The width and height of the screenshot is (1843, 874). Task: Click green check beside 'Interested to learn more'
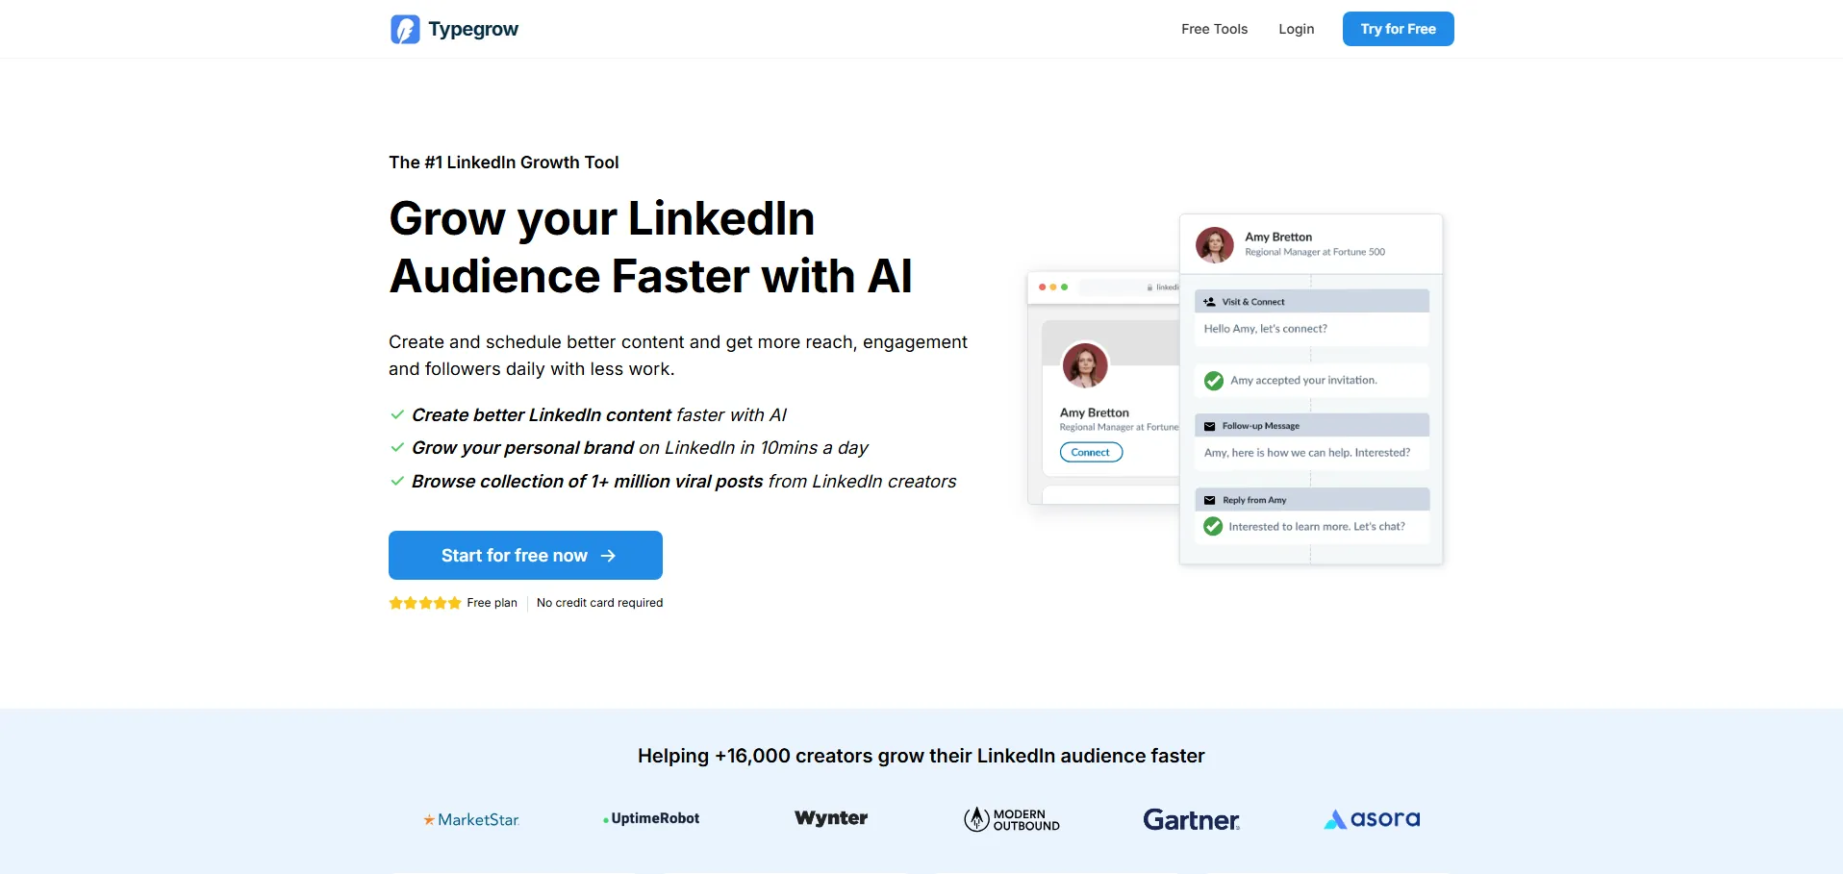[1213, 526]
